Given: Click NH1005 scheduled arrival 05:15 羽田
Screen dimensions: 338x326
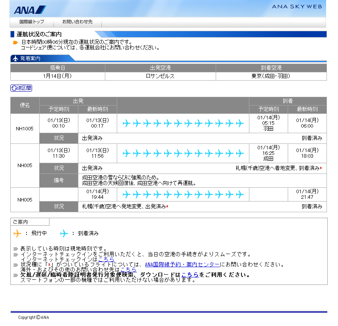Looking at the screenshot, I should pyautogui.click(x=268, y=123).
